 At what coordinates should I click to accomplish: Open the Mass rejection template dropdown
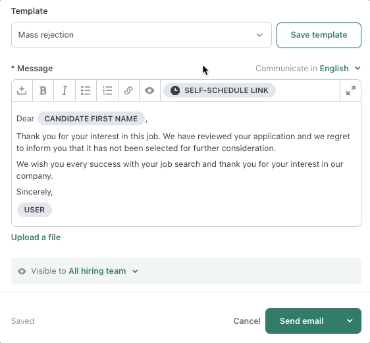142,35
